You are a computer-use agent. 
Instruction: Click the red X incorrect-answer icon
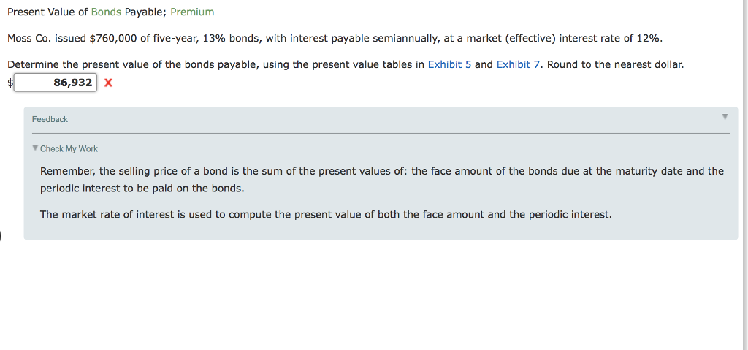(108, 83)
